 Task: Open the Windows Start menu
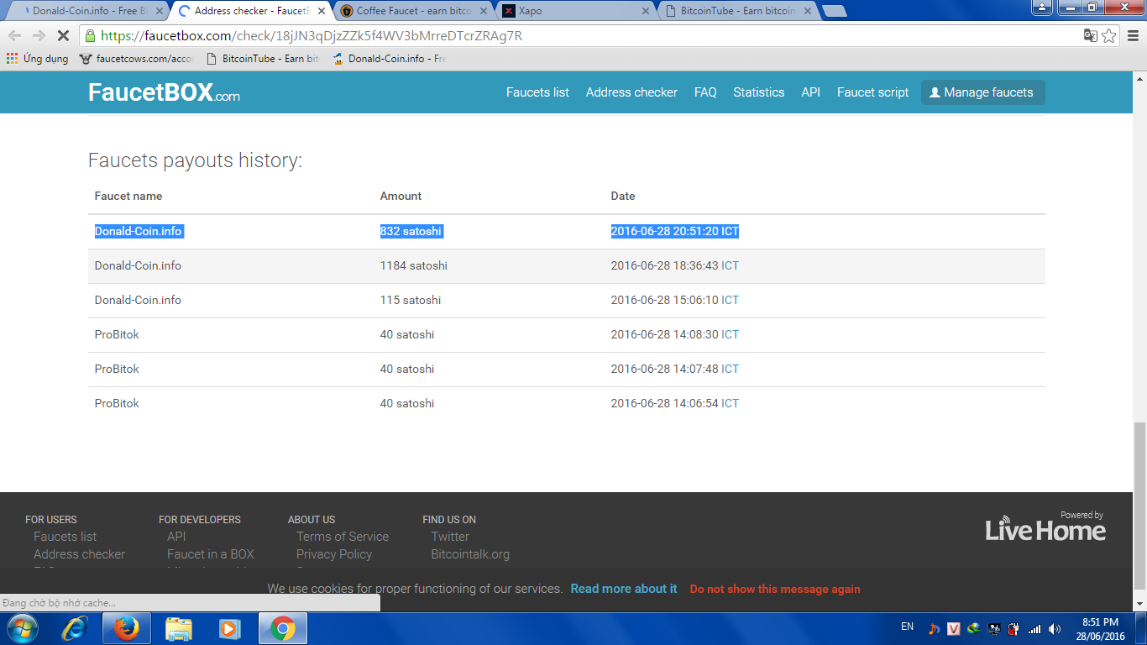click(22, 628)
